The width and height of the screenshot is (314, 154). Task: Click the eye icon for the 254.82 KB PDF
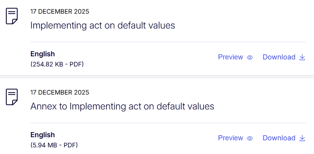point(250,57)
